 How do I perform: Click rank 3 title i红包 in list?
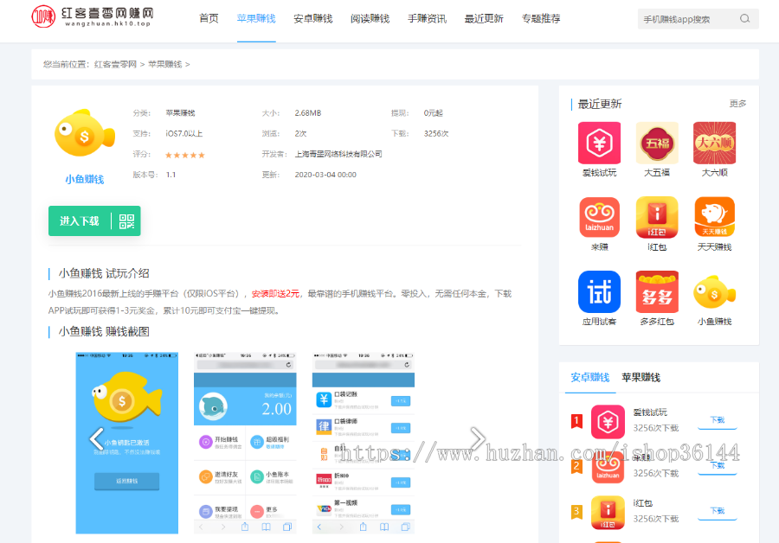(643, 503)
